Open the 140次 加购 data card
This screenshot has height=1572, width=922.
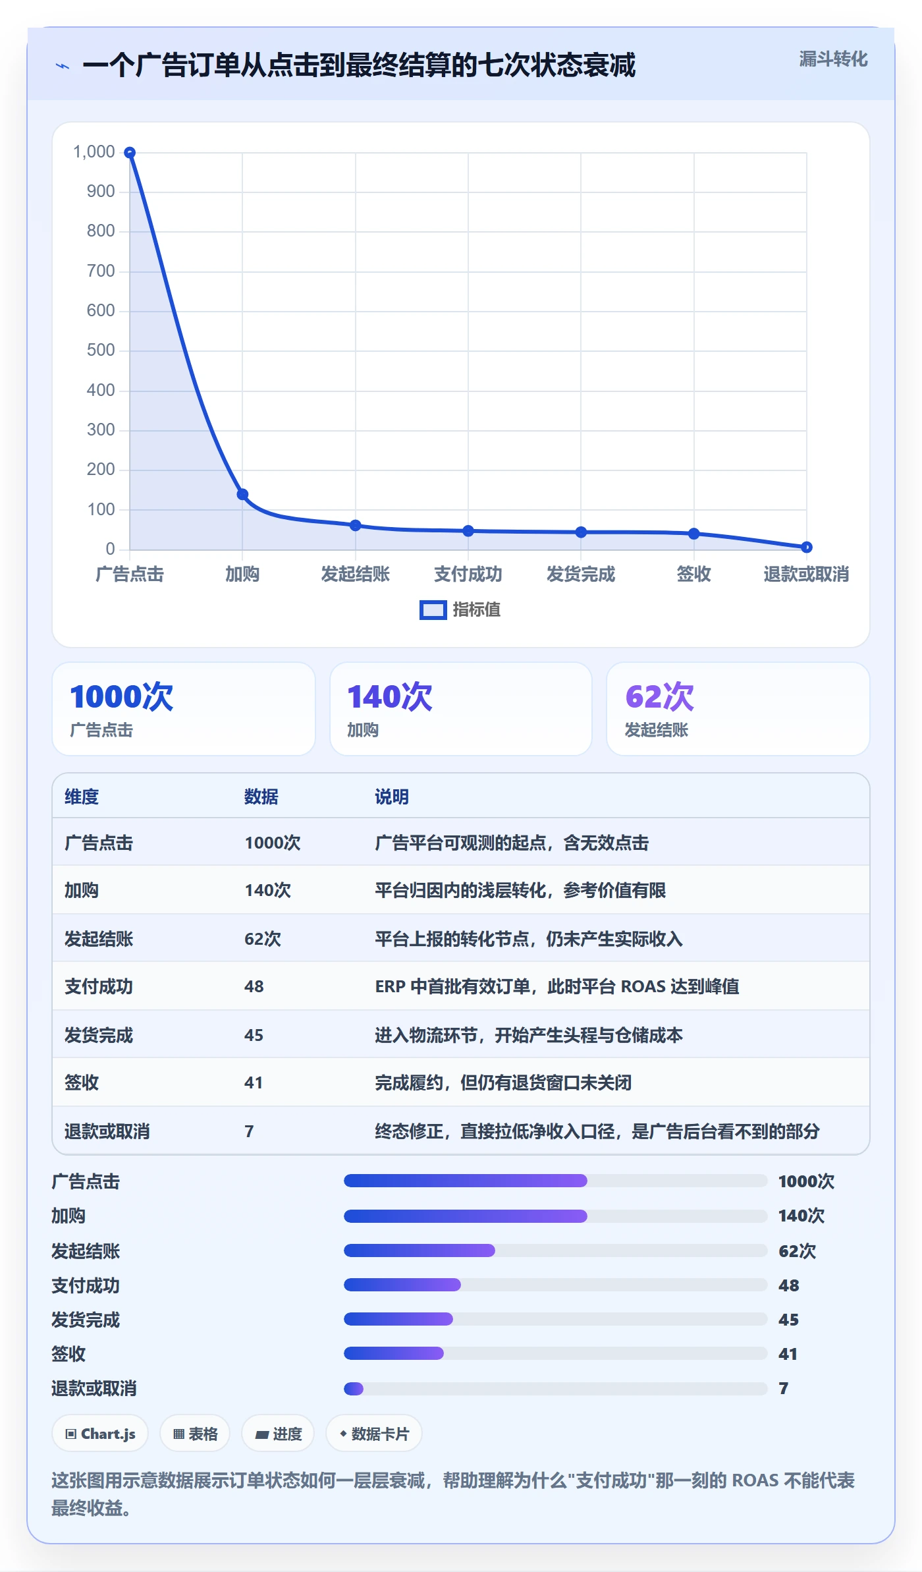tap(461, 709)
